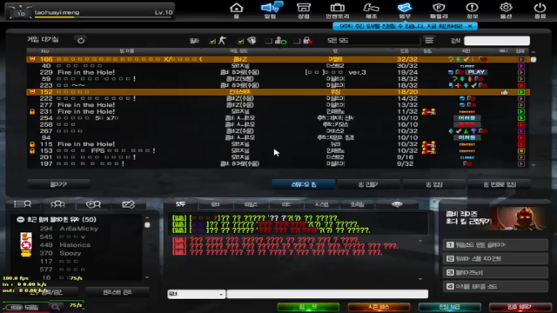
Task: Click the lock icon on room 231
Action: 32,111
